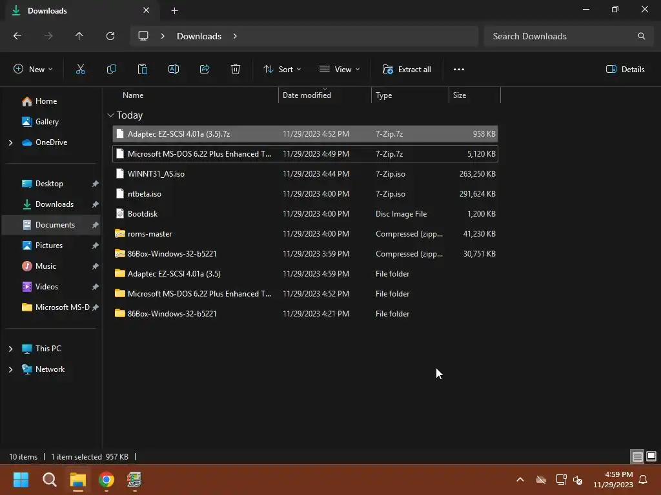Select roms-master compressed folder
Viewport: 661px width, 495px height.
click(x=305, y=234)
